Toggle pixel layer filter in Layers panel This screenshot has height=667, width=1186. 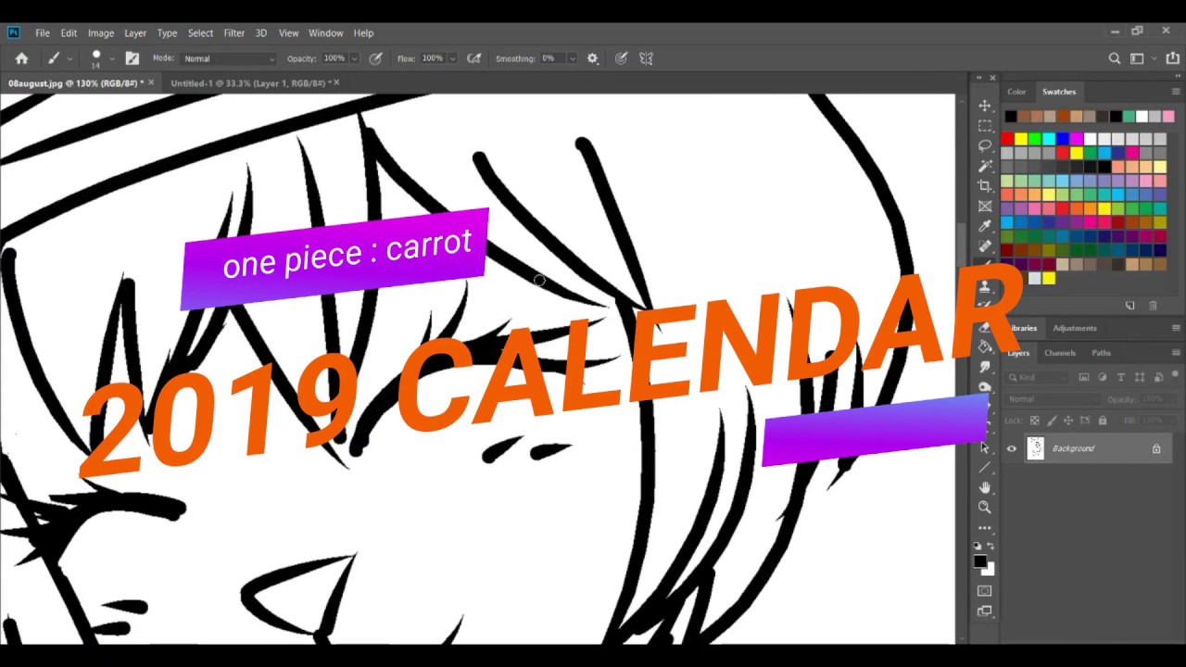coord(1084,377)
